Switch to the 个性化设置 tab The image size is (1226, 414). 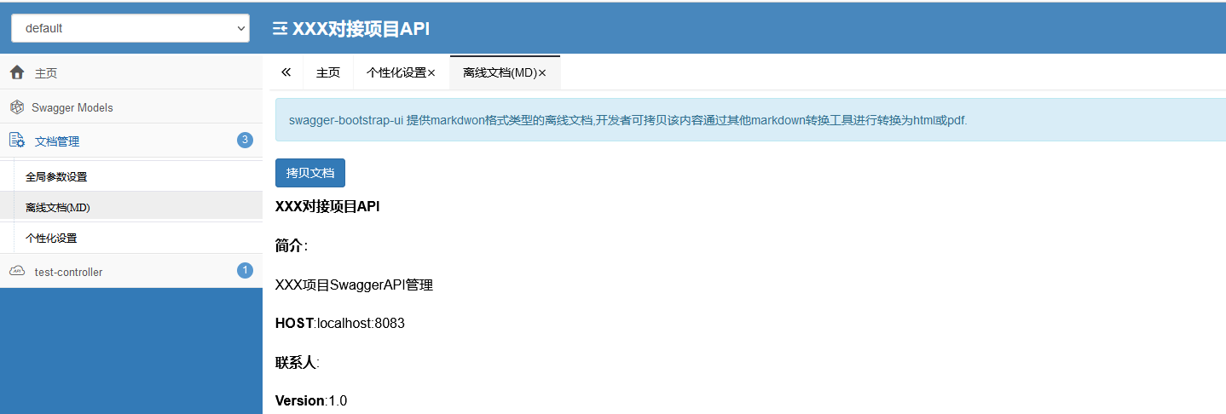pos(396,73)
